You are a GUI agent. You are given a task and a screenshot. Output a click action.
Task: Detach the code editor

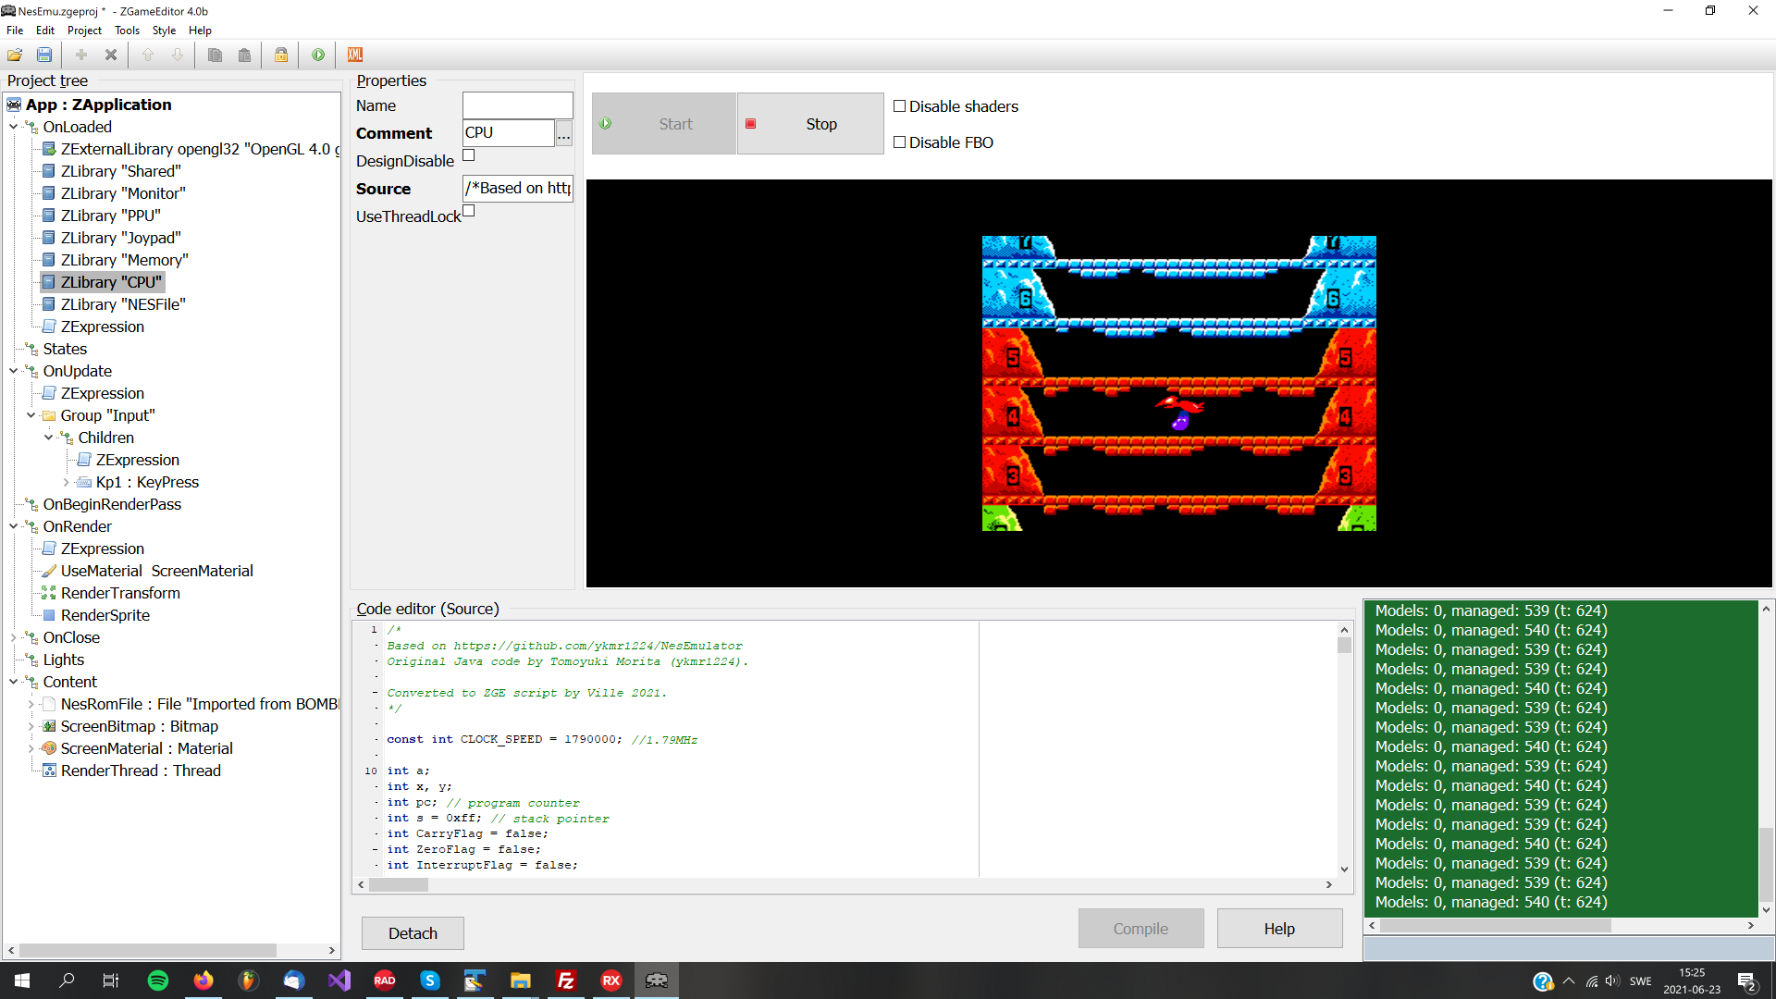[413, 933]
